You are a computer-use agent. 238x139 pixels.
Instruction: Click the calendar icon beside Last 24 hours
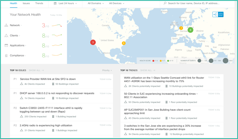[x=55, y=3]
